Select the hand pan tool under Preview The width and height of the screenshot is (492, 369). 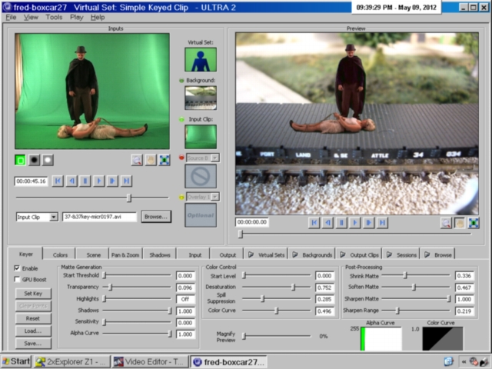point(459,223)
